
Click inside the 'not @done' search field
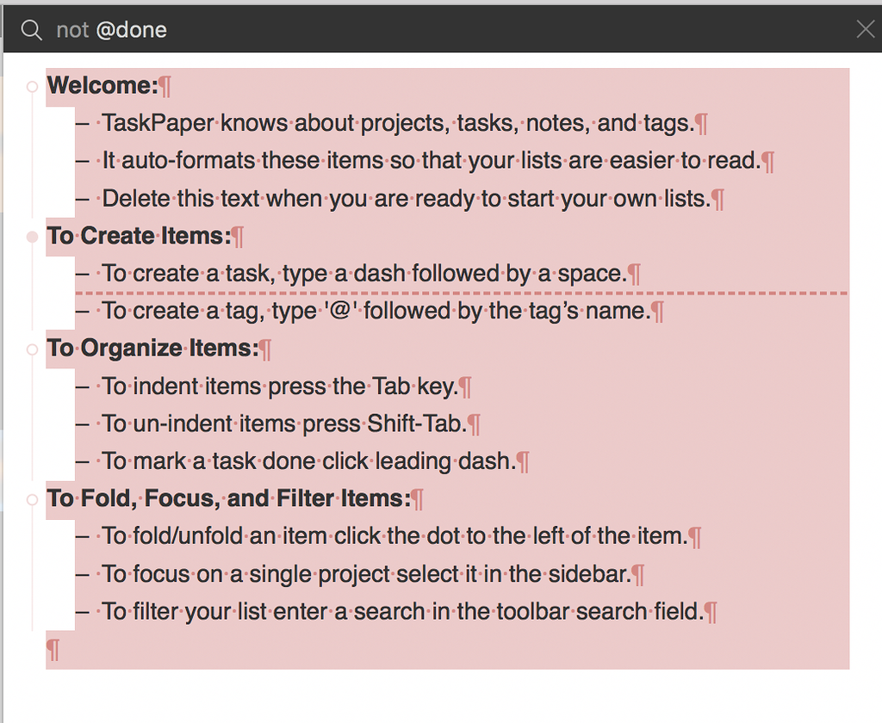(x=258, y=28)
